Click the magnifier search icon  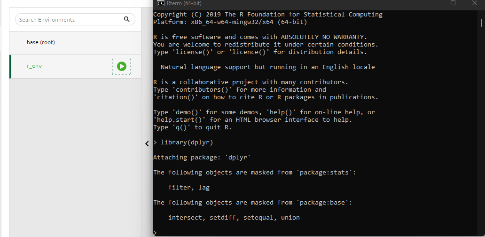tap(126, 19)
